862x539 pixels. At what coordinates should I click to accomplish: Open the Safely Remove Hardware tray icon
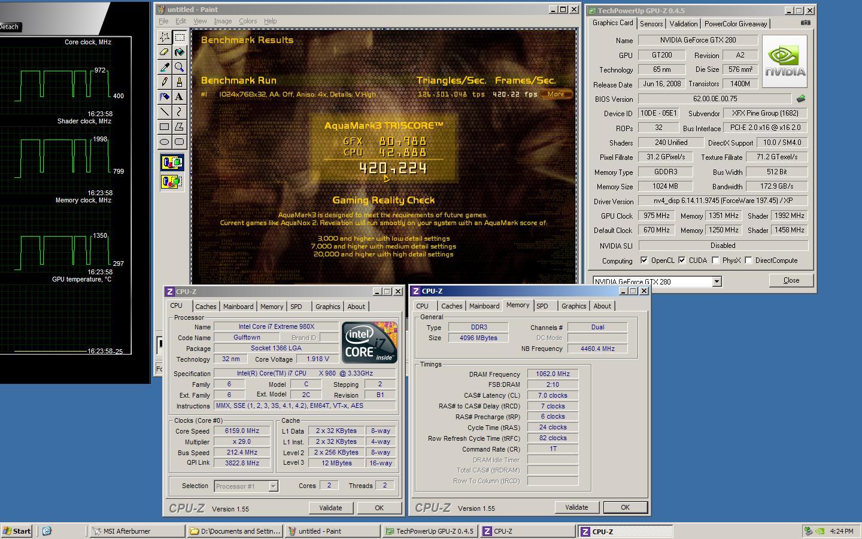[x=808, y=531]
